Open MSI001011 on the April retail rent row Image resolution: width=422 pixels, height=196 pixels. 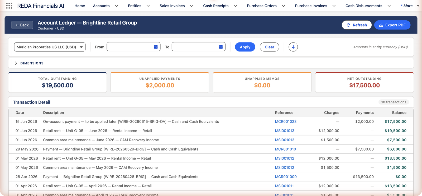[x=284, y=186]
